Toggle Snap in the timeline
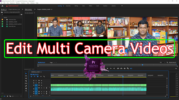 pyautogui.click(x=34, y=77)
